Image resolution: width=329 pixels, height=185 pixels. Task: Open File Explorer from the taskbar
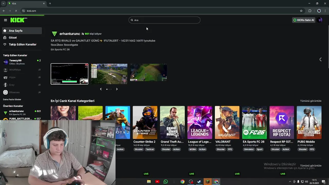coord(149,182)
